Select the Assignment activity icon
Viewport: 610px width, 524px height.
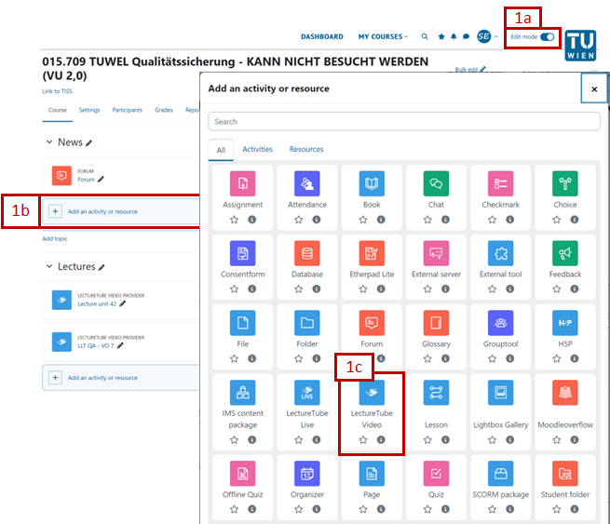(x=242, y=183)
